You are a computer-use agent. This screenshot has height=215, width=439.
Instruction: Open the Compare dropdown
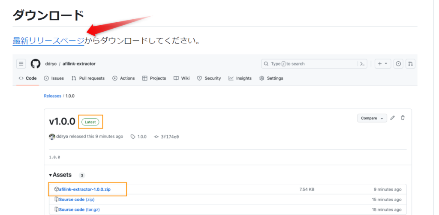[x=372, y=118]
